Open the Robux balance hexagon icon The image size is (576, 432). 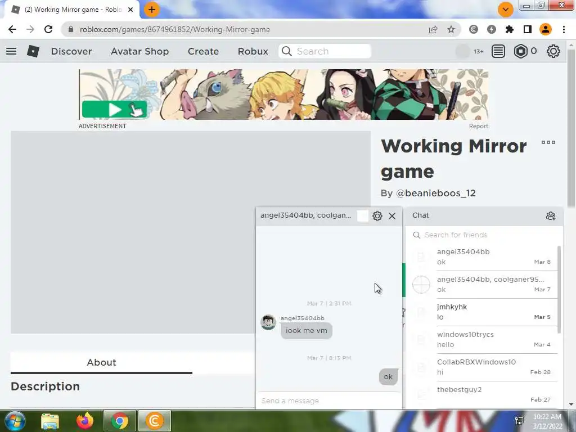click(520, 51)
